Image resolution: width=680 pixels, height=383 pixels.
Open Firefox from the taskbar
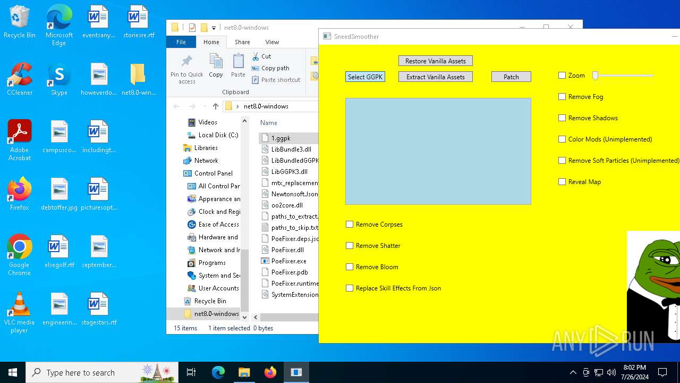click(270, 372)
